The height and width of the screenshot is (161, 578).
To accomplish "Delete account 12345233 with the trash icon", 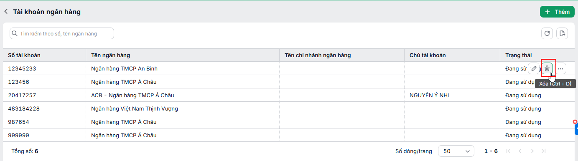I will coord(547,68).
